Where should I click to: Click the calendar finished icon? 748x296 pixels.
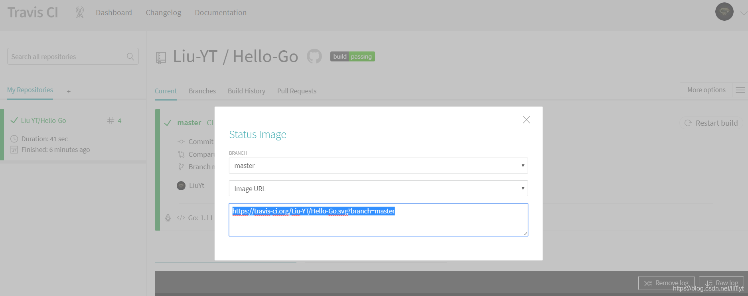coord(14,150)
